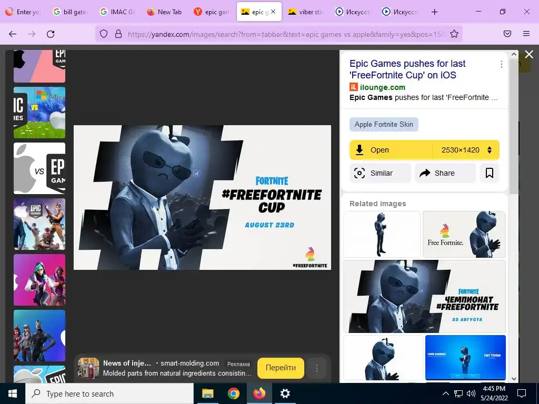Select the Epic vs Microsoft grass thumbnail on the left
Viewport: 539px width, 404px height.
point(39,113)
